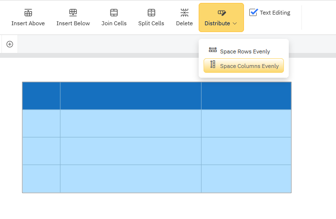Click the narrow first cell in bottom row
This screenshot has height=219, width=336.
(x=41, y=179)
